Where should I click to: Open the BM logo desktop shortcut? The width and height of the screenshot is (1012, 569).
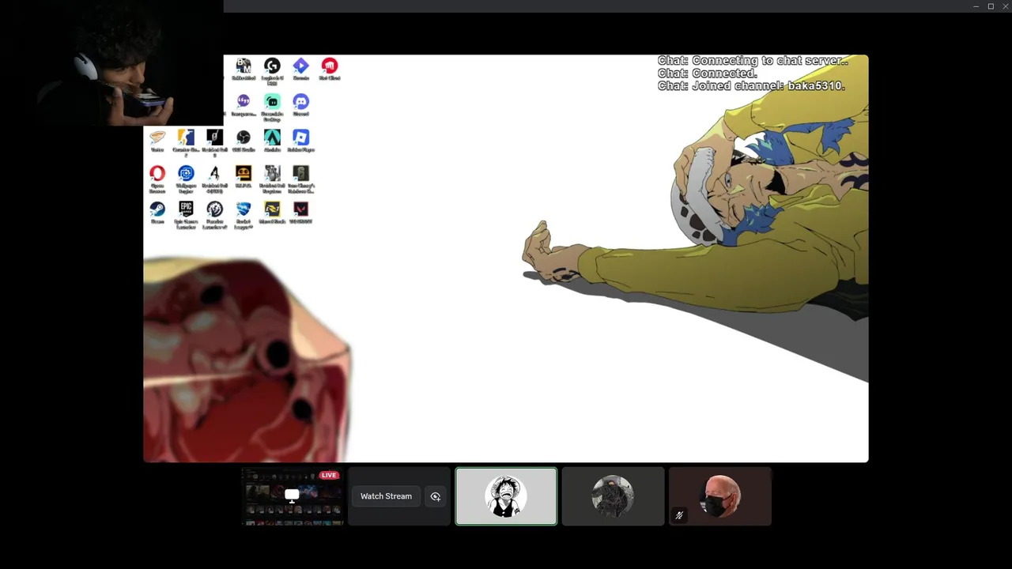[244, 70]
